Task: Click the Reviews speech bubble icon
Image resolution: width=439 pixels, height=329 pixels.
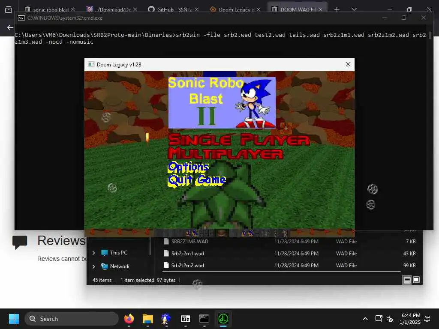Action: 20,242
